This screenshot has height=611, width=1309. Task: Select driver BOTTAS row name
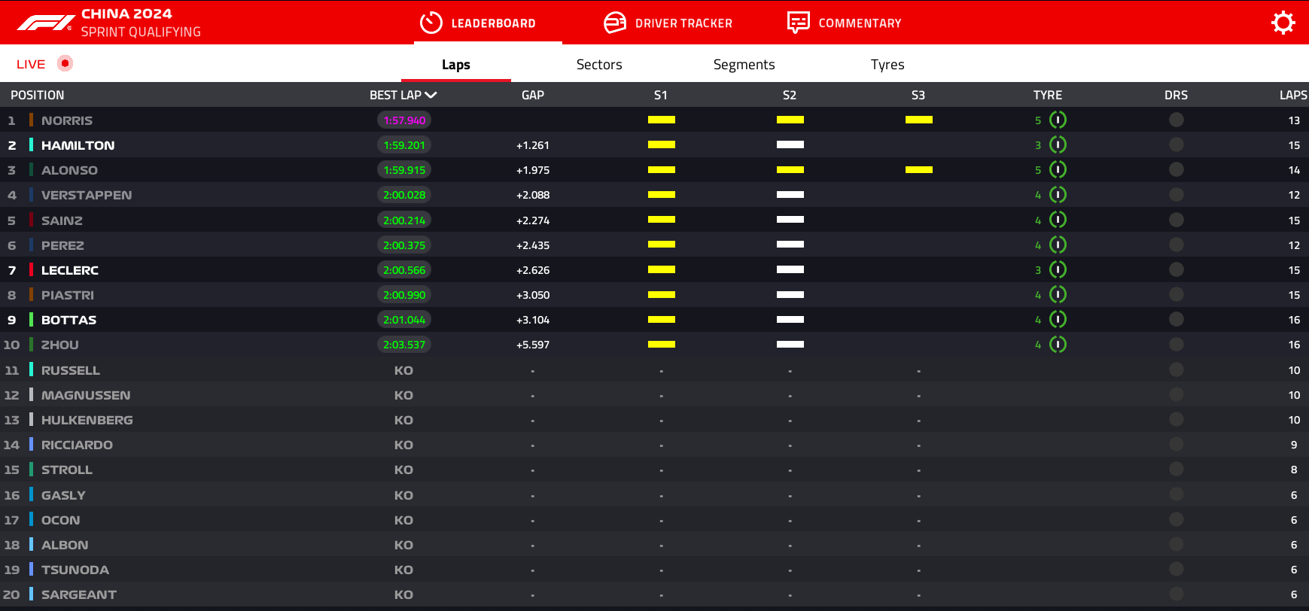69,320
